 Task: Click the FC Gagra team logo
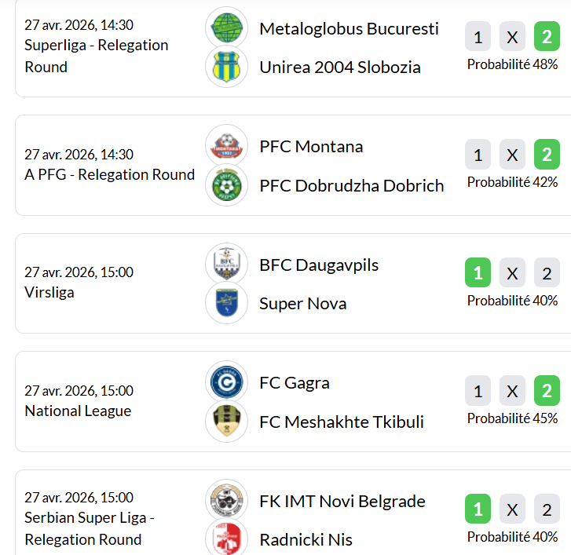(x=227, y=383)
